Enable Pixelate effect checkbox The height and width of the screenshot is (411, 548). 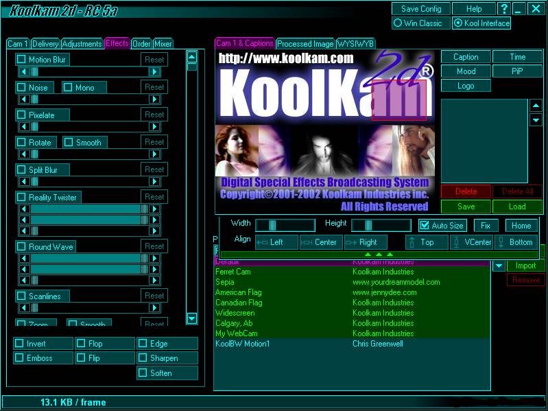coord(21,115)
